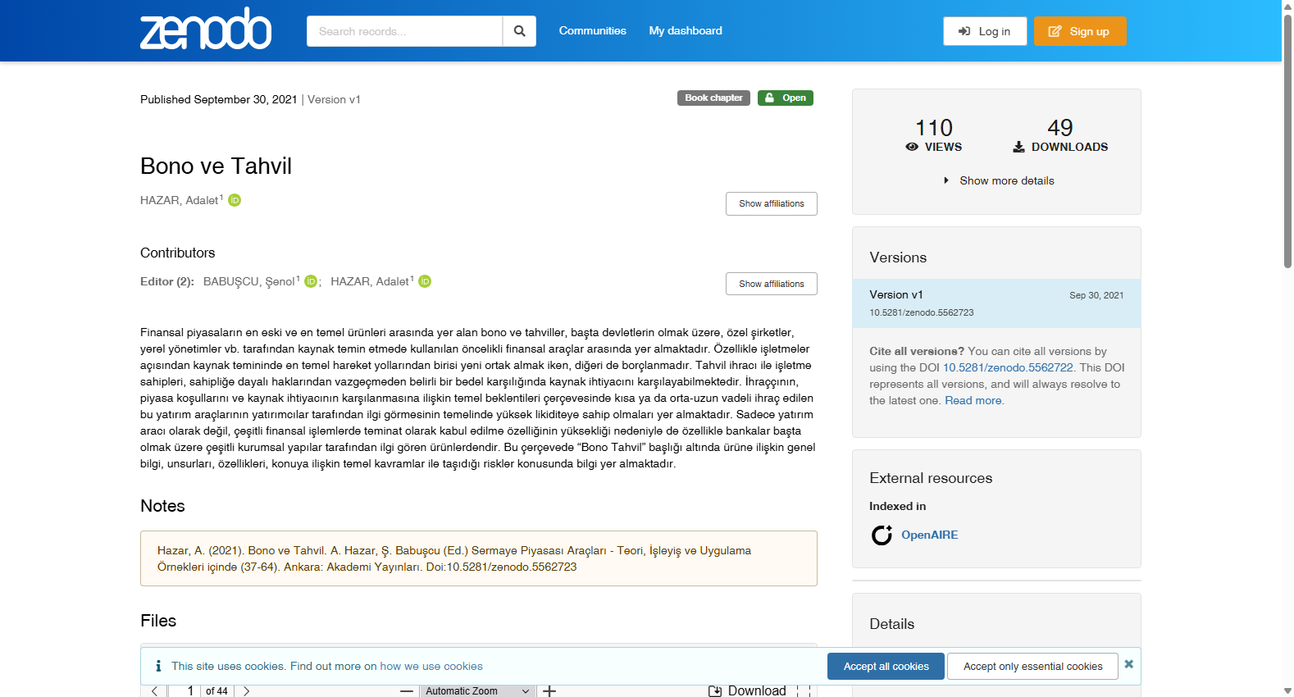Click the OpenAIRE logo icon
Image resolution: width=1294 pixels, height=697 pixels.
pos(882,535)
